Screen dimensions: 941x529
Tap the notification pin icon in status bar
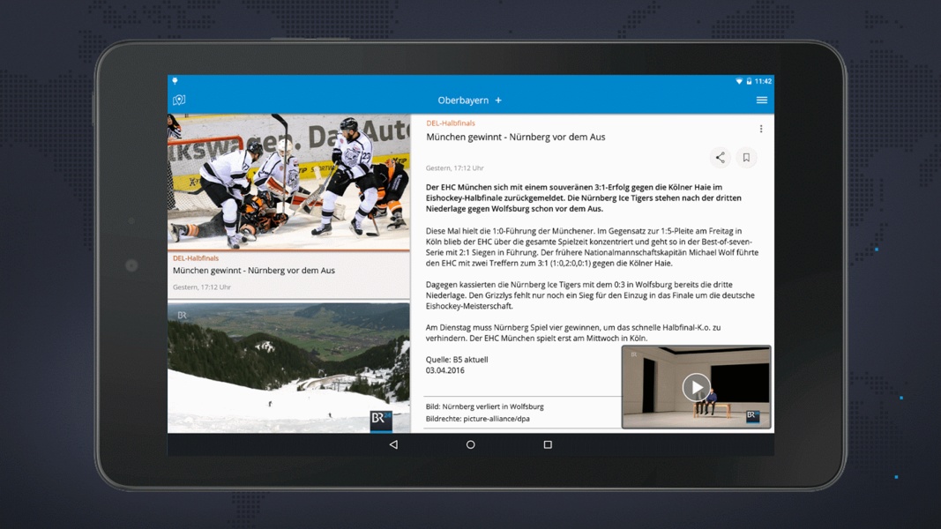(x=175, y=80)
